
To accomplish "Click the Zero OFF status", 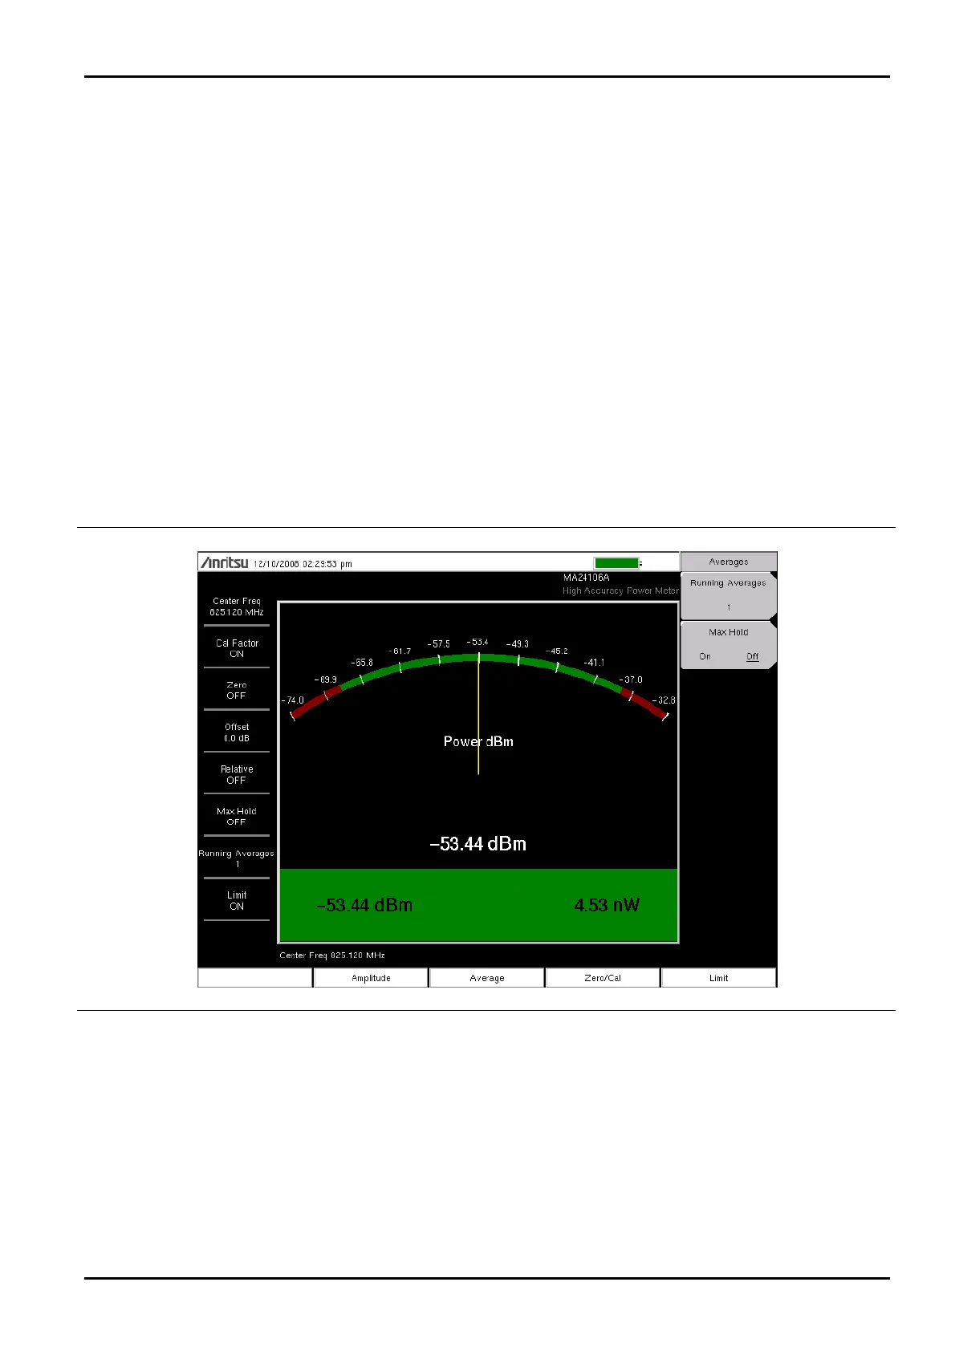I will pos(237,691).
